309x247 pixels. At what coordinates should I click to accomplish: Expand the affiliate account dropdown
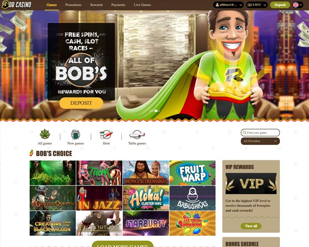point(228,5)
